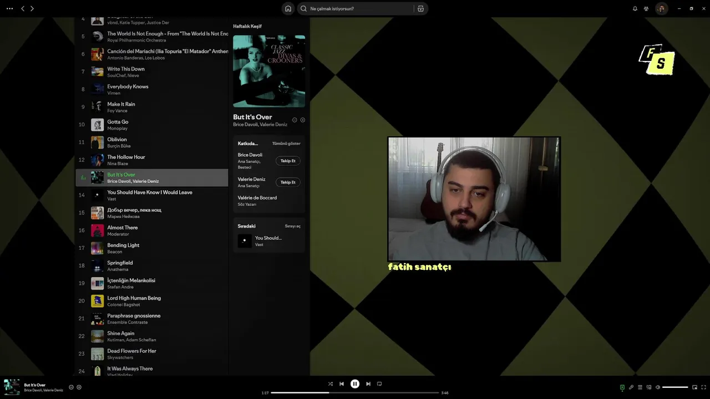Screen dimensions: 710x399
Task: Click the search magnifier icon
Action: 303,8
